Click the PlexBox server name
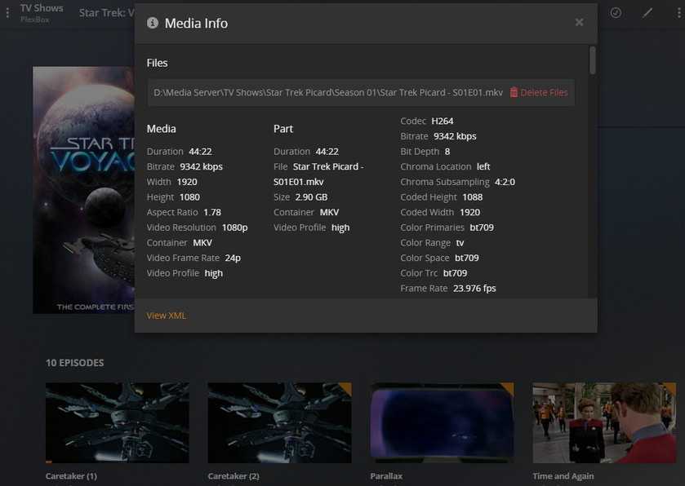 click(x=35, y=20)
